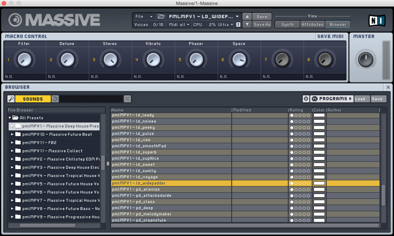Click the folder icon beside preset name
Screen dimensions: 394x236
click(x=161, y=17)
